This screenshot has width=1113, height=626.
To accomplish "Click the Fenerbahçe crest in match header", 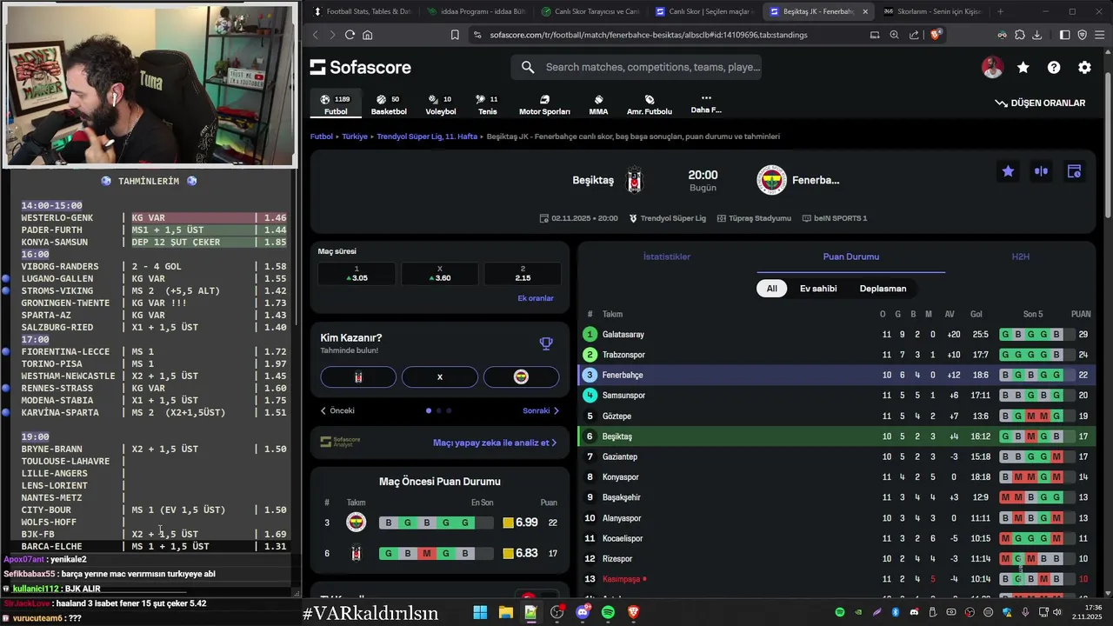I will [771, 180].
